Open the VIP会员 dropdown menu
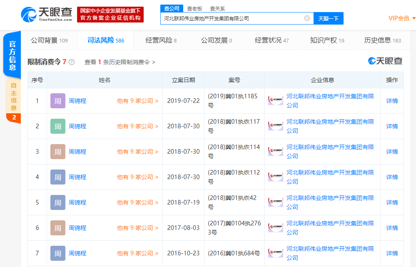Viewport: 416px width, 267px height. [x=402, y=18]
